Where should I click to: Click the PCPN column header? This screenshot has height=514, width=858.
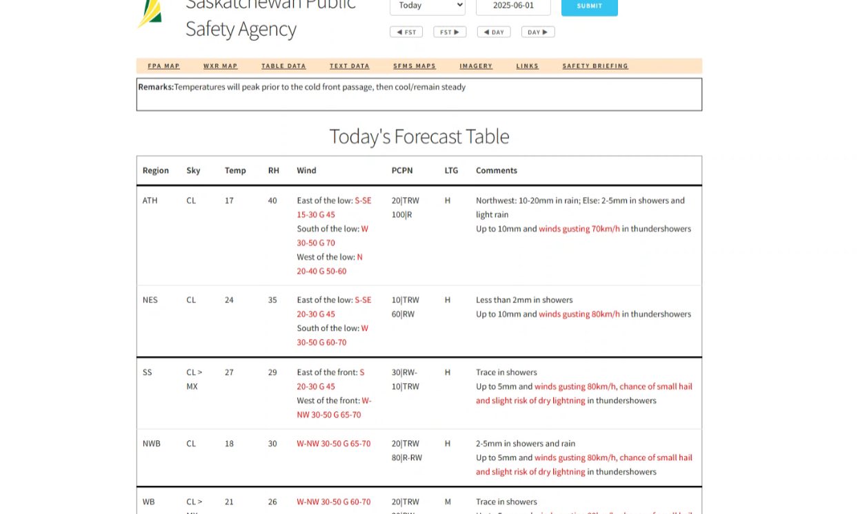pos(401,171)
